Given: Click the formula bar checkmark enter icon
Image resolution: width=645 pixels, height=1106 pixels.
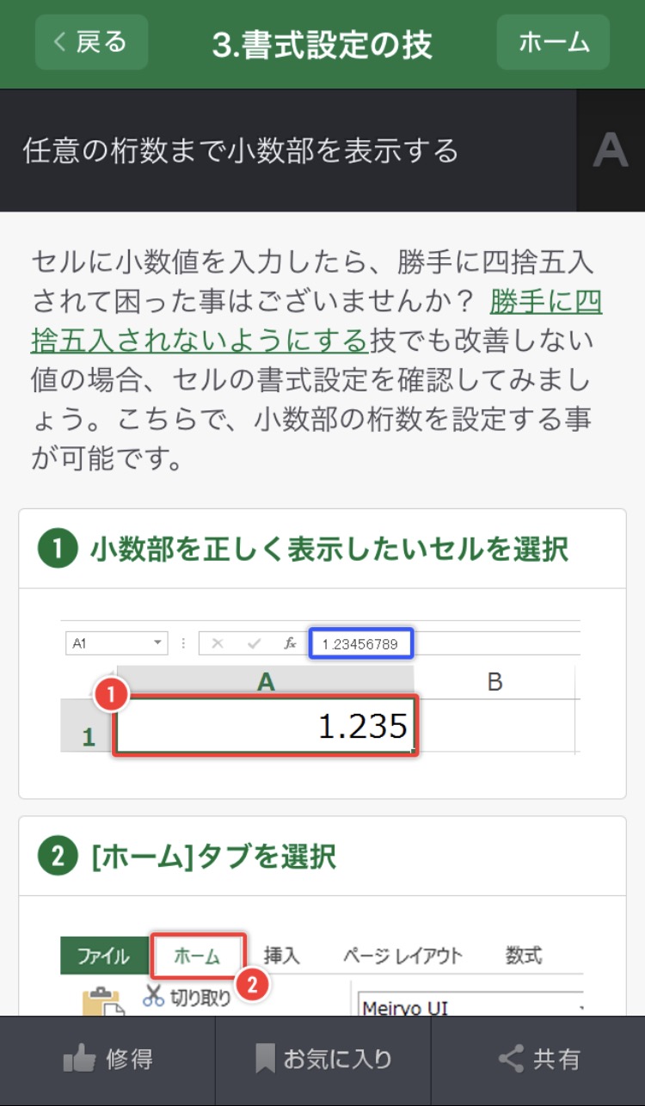Looking at the screenshot, I should click(254, 643).
